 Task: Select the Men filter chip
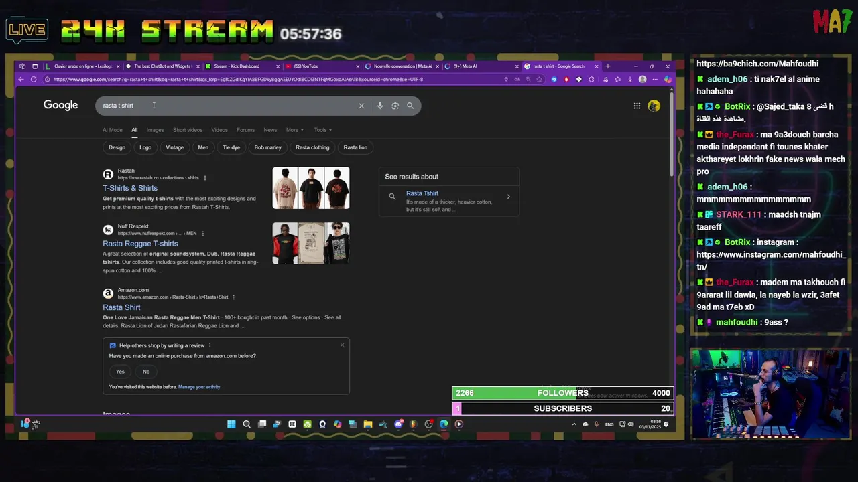[203, 147]
